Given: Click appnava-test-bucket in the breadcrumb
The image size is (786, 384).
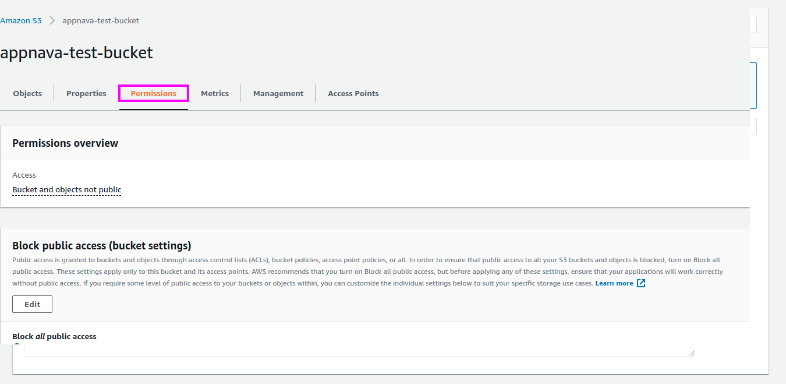Looking at the screenshot, I should coord(101,20).
